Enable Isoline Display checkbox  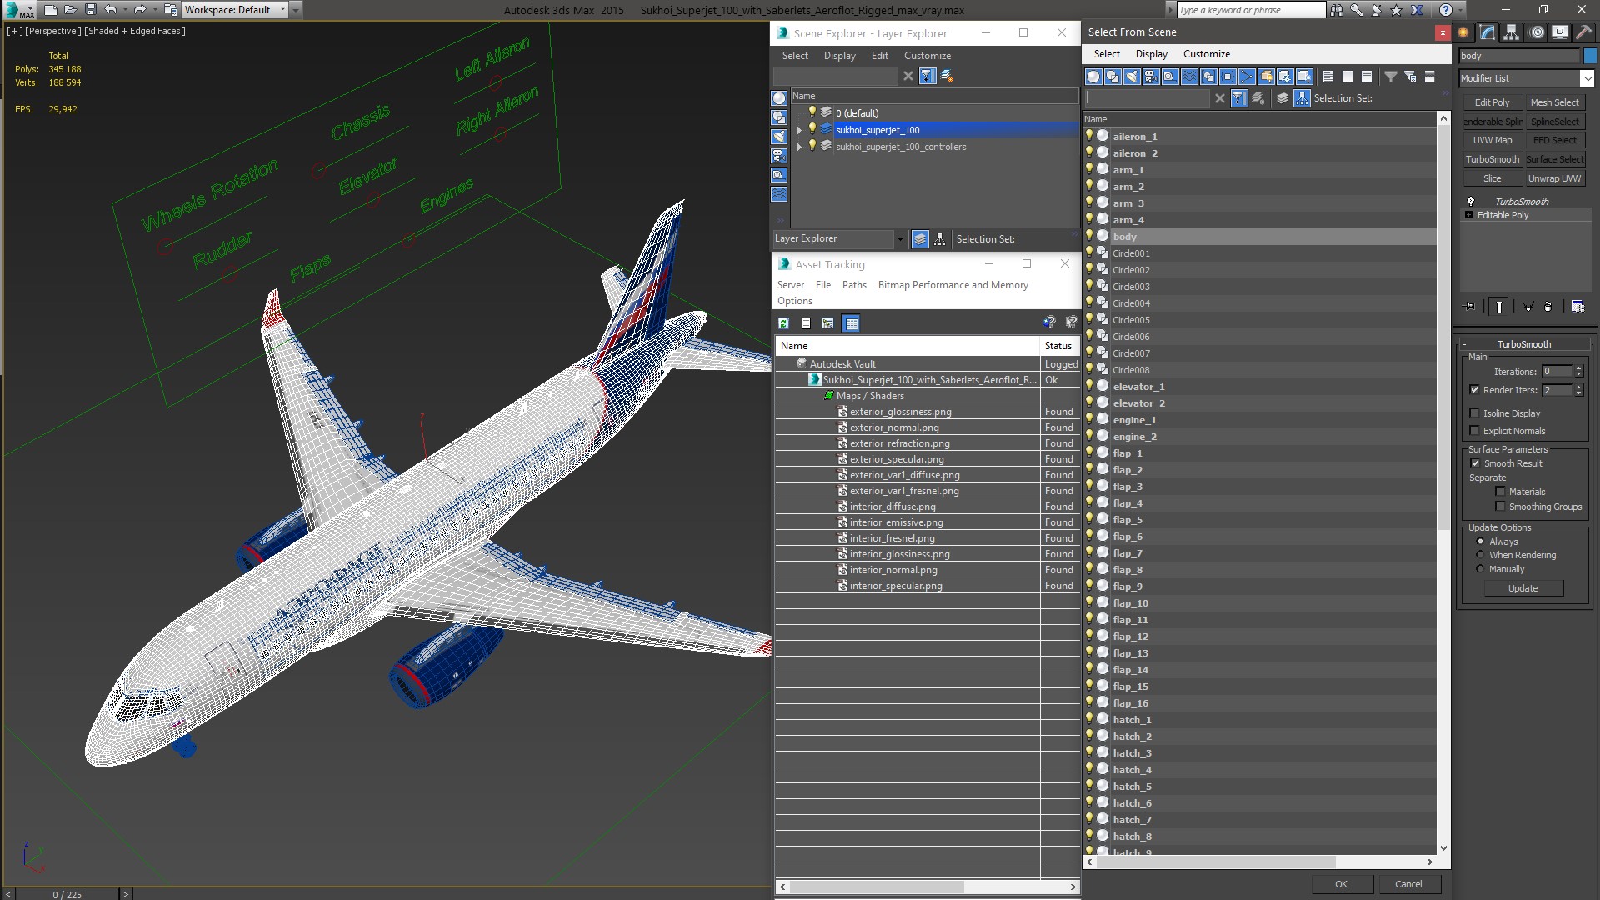tap(1474, 413)
